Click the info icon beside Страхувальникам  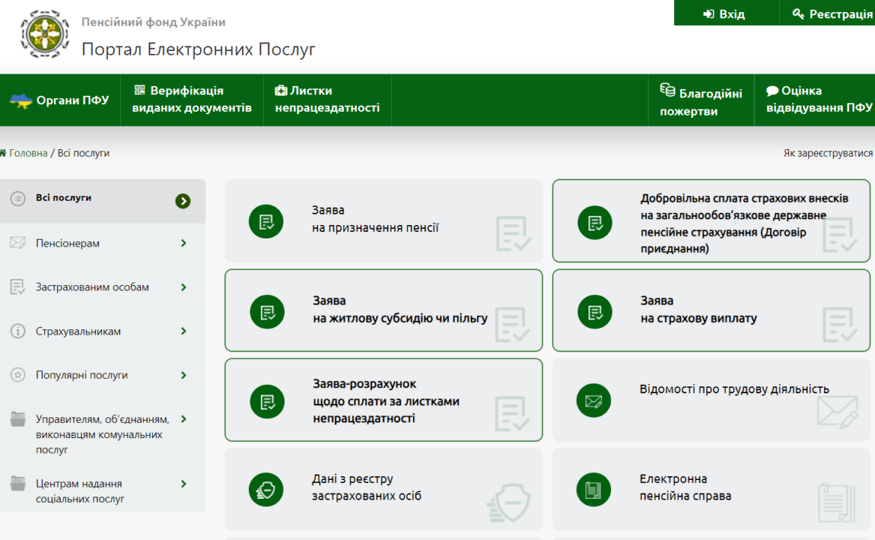(18, 331)
